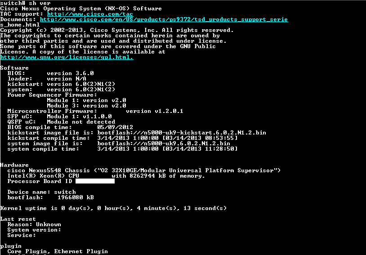Viewport: 366px width, 255px height.
Task: Click the redacted Processor Board ID box
Action: (95, 181)
